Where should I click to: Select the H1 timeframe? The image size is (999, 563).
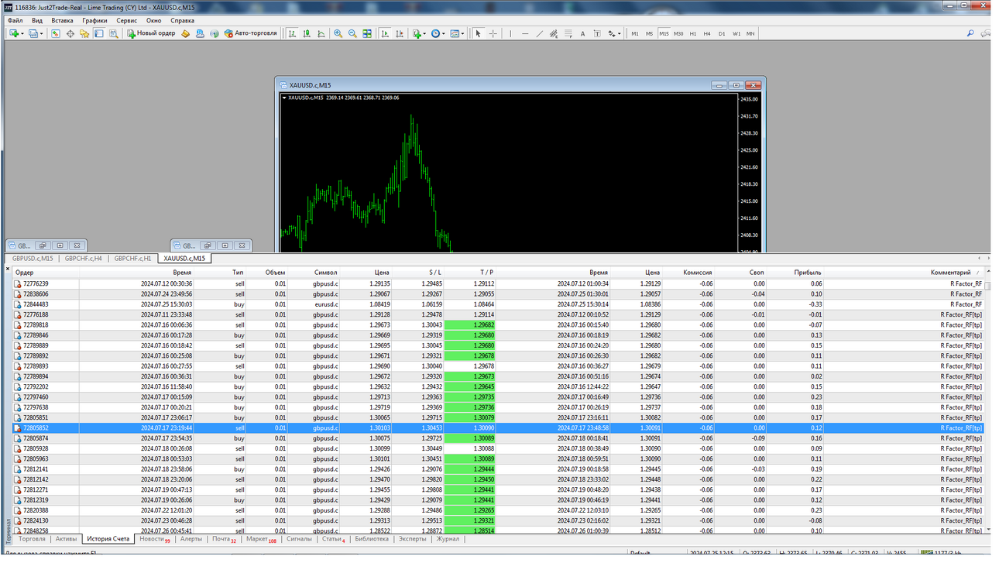[x=693, y=33]
